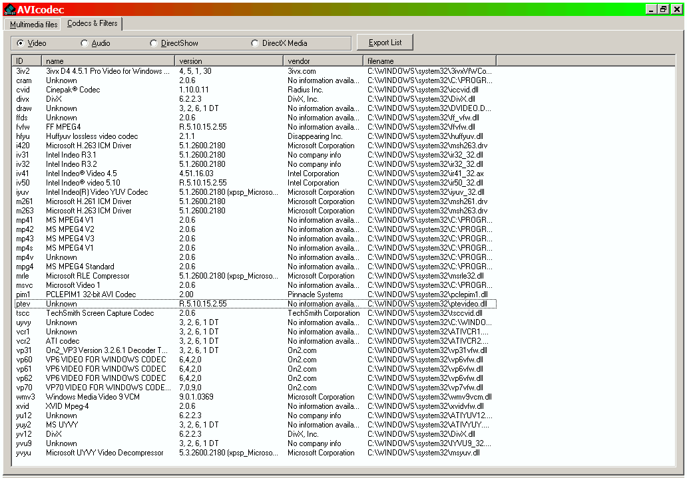This screenshot has height=478, width=687.
Task: Select the vp61 codec row
Action: pyautogui.click(x=254, y=369)
